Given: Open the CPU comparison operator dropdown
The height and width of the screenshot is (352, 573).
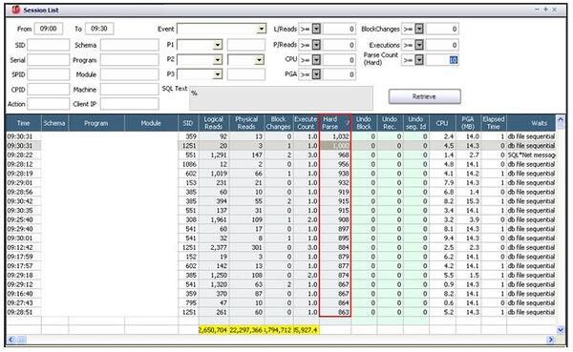Looking at the screenshot, I should point(316,60).
